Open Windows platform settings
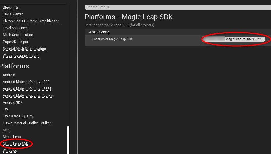 (10, 151)
